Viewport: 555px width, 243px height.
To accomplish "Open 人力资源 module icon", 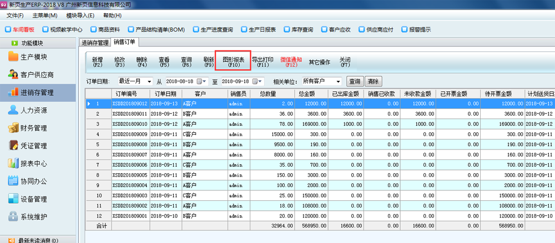I will click(x=13, y=110).
